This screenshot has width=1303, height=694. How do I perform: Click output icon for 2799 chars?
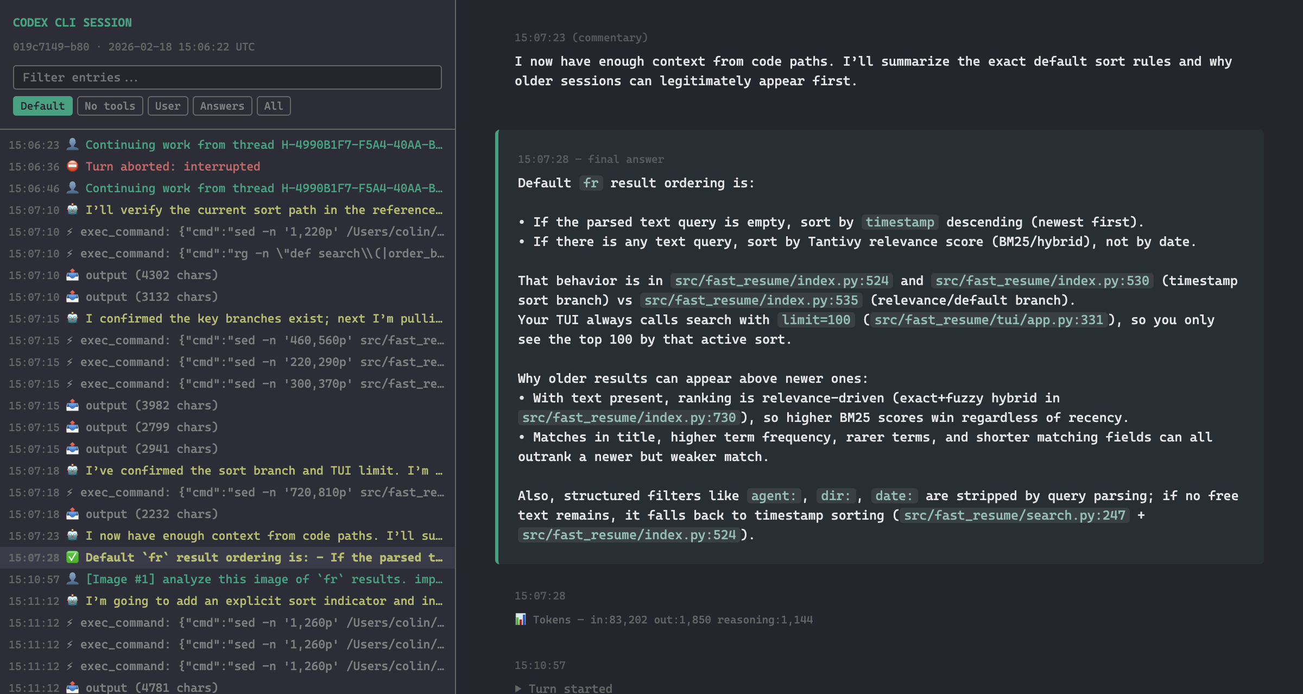tap(72, 427)
